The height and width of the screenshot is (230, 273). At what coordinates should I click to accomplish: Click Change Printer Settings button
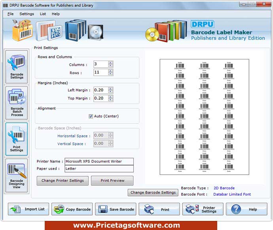pyautogui.click(x=63, y=181)
